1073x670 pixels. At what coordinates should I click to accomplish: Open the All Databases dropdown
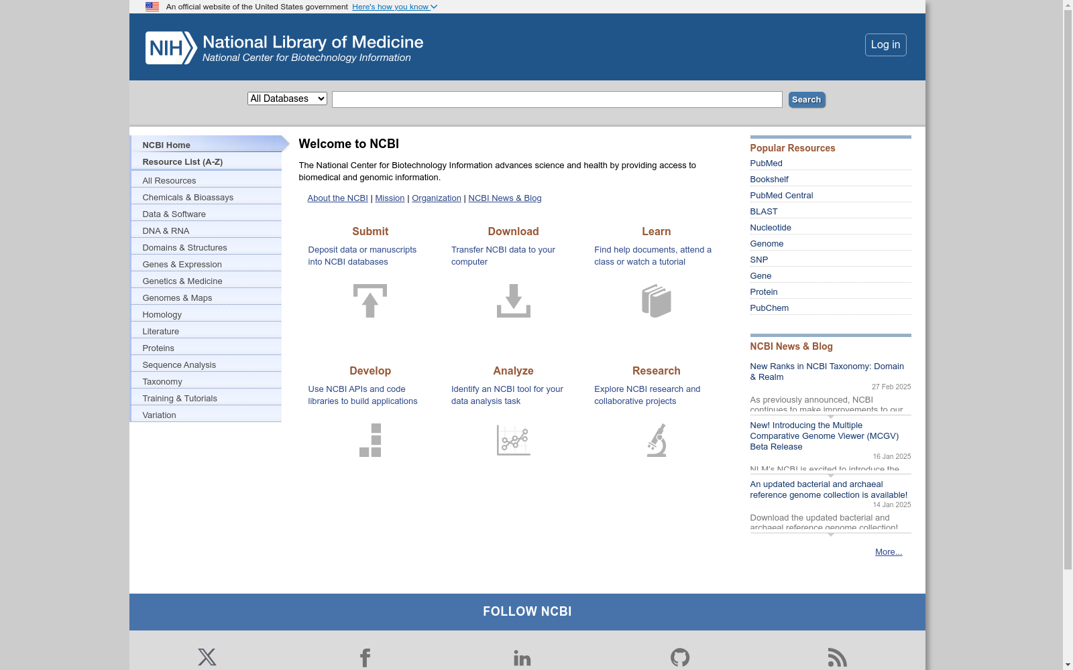[287, 98]
